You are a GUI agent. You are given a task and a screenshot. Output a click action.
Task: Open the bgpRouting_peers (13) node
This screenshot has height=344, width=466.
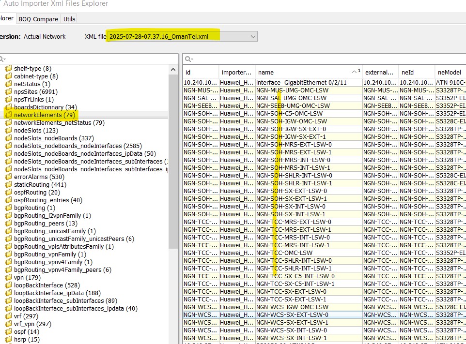point(45,224)
